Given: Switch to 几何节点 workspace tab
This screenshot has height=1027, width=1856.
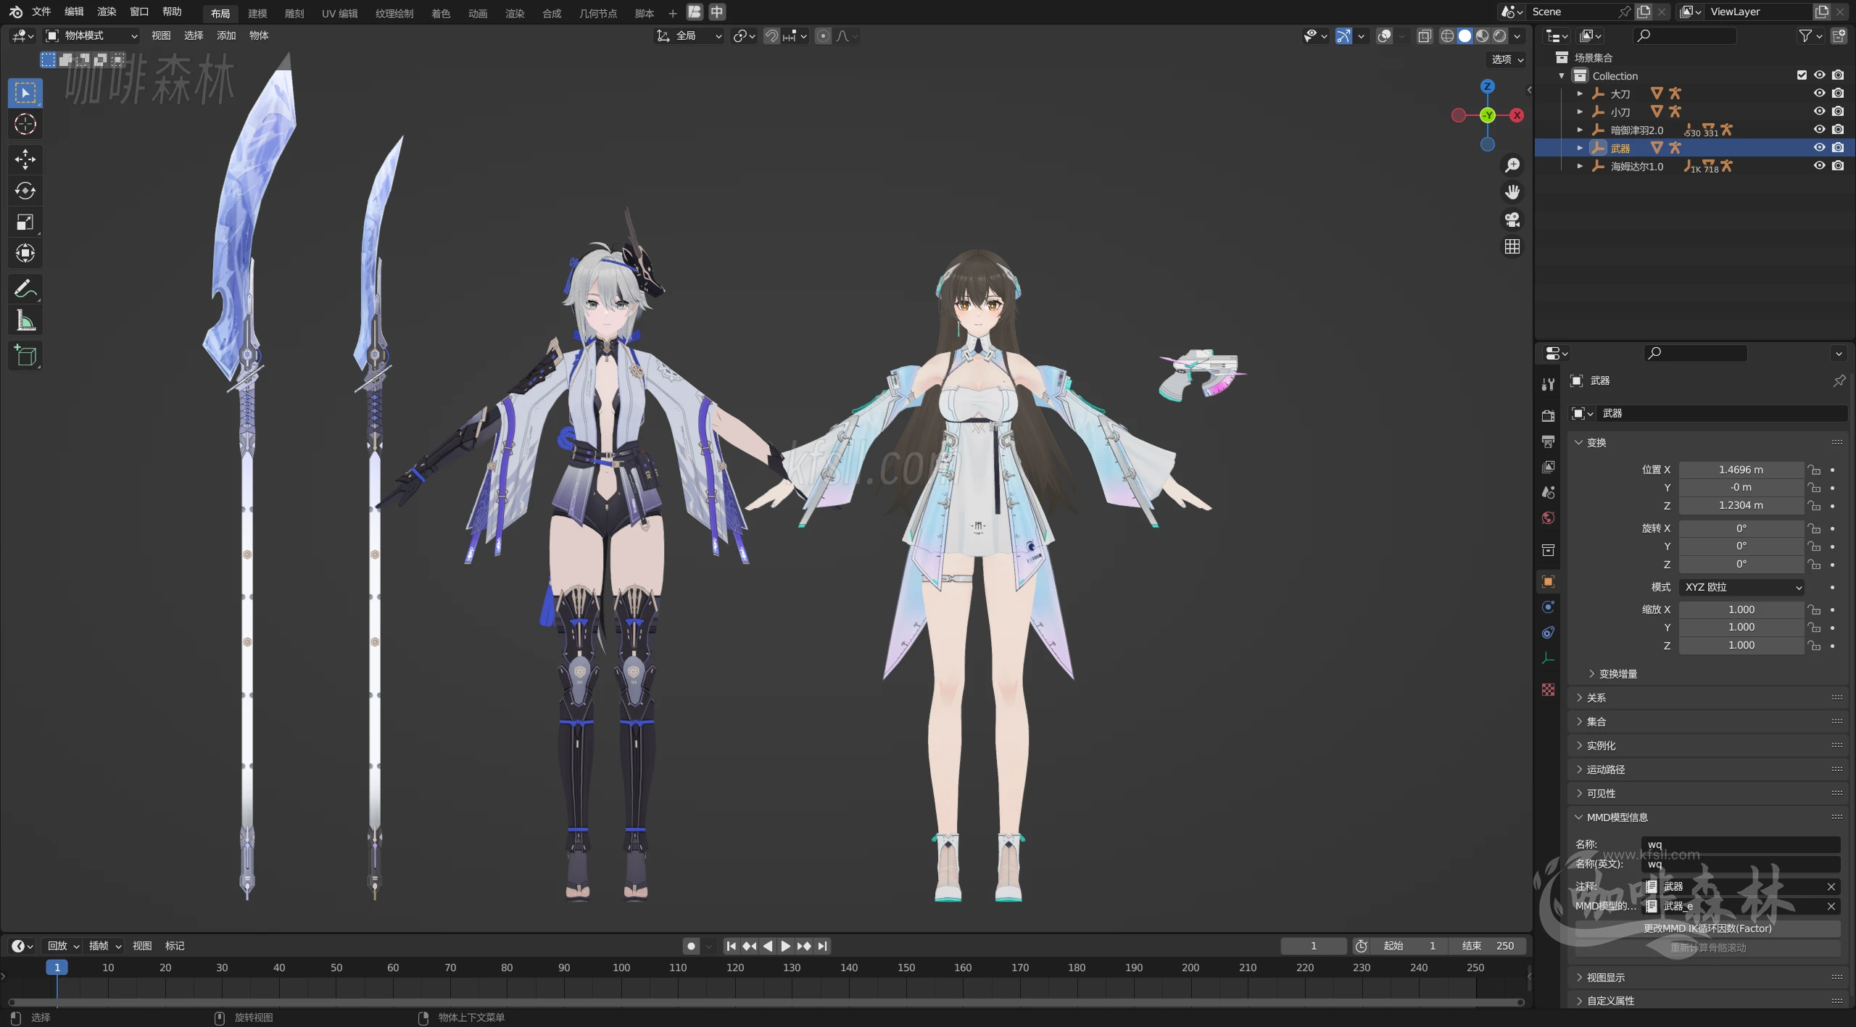Looking at the screenshot, I should tap(598, 13).
